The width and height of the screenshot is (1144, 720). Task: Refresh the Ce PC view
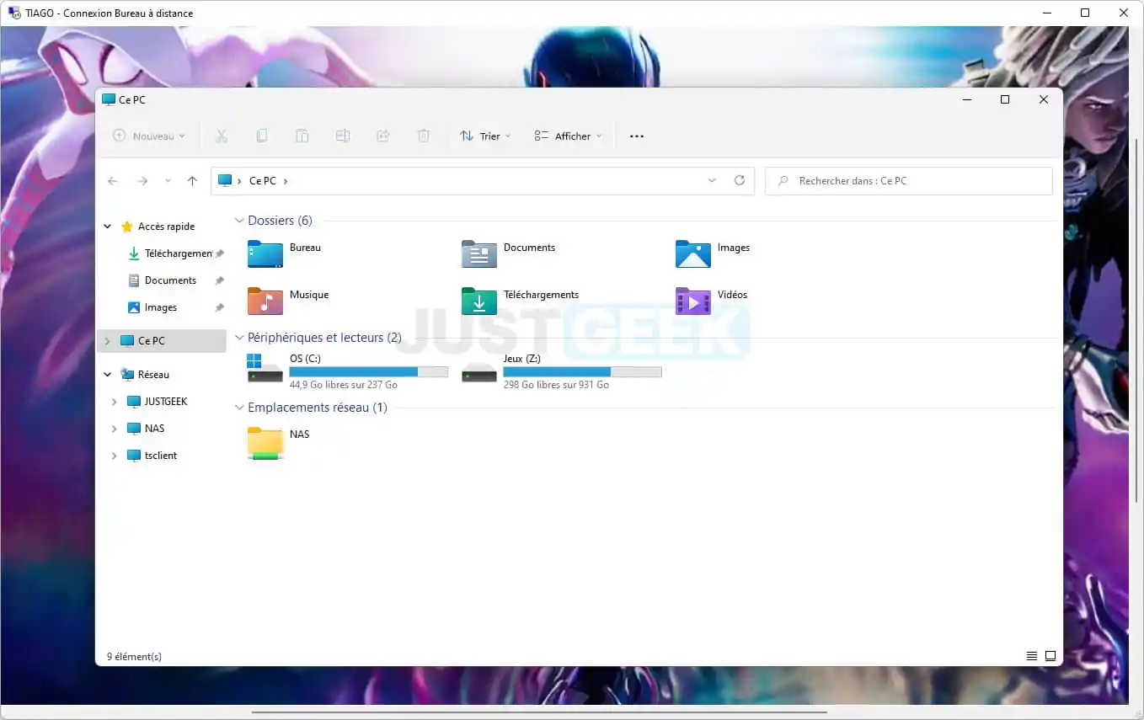(740, 180)
